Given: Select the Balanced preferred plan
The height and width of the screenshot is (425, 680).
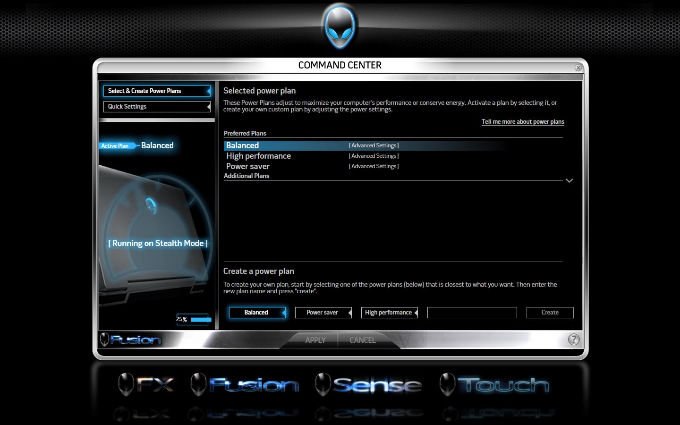Looking at the screenshot, I should click(x=366, y=145).
